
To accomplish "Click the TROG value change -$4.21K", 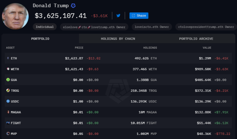I will [221, 91].
